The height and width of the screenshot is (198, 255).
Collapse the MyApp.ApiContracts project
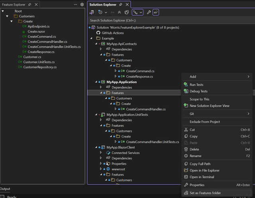pos(96,44)
